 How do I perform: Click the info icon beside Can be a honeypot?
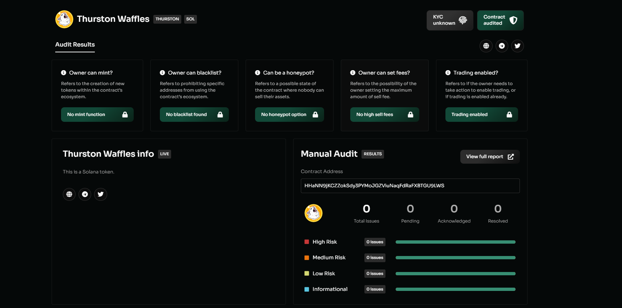pyautogui.click(x=258, y=73)
